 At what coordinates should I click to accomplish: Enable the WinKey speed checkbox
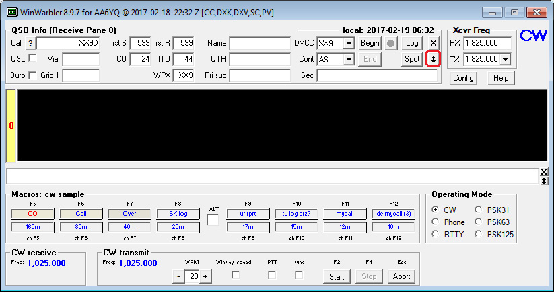click(x=236, y=275)
